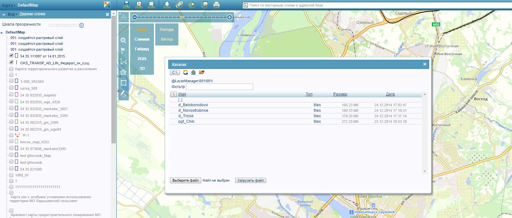This screenshot has width=512, height=218.
Task: Click the home icon in Каталог dialog
Action: (x=193, y=72)
